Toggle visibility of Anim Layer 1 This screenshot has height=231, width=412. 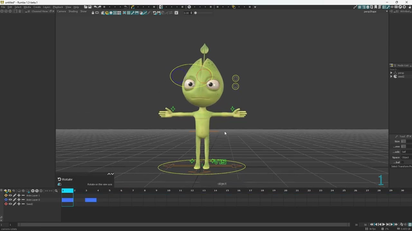pos(10,195)
